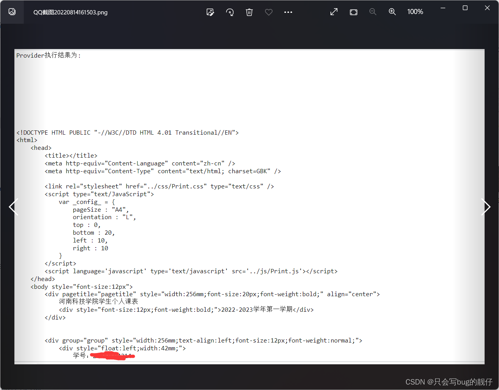
Task: Click the 'bottom : 20,' line
Action: click(94, 232)
